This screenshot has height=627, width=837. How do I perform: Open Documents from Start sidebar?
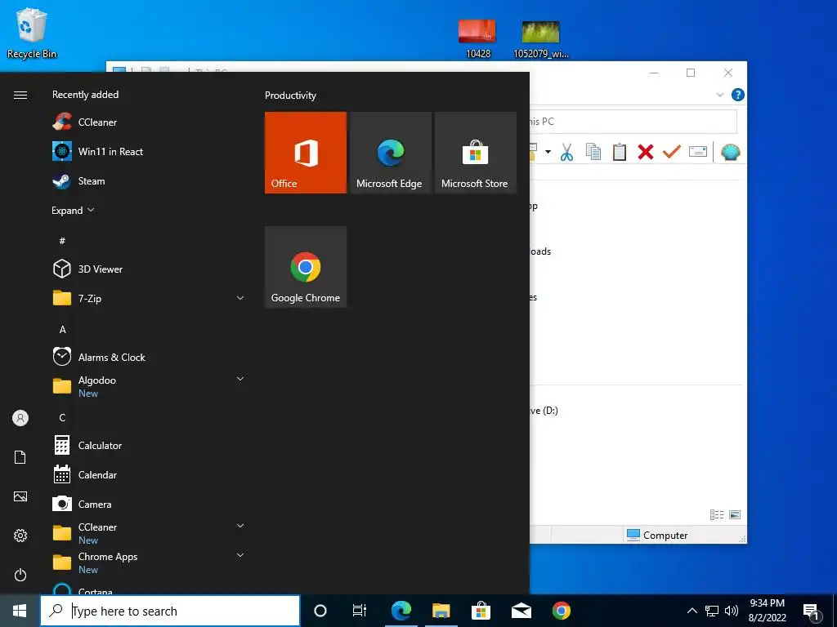point(20,457)
